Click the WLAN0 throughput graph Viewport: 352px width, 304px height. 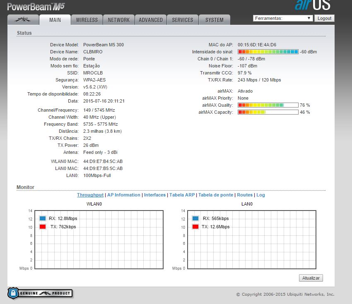[99, 239]
